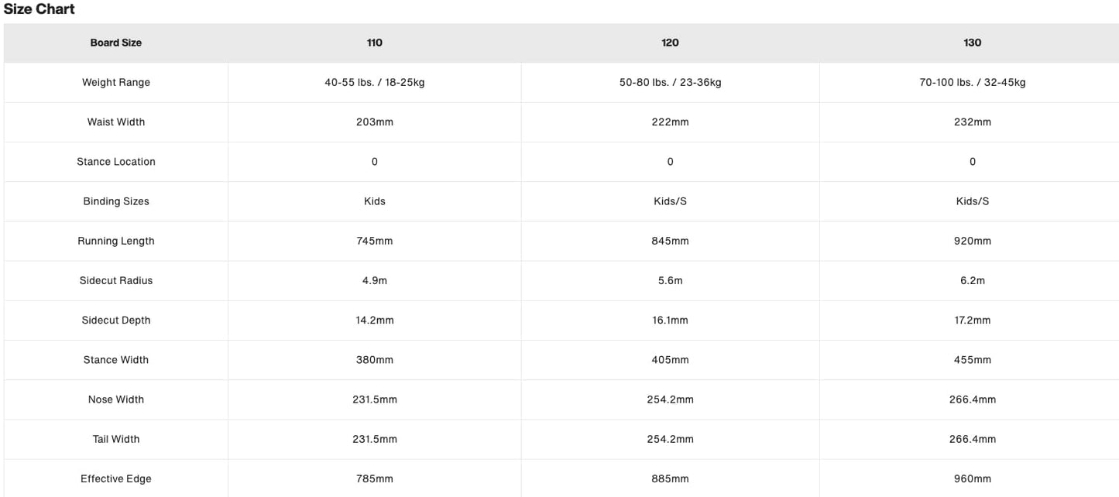Click the 120 board size column header

[671, 43]
